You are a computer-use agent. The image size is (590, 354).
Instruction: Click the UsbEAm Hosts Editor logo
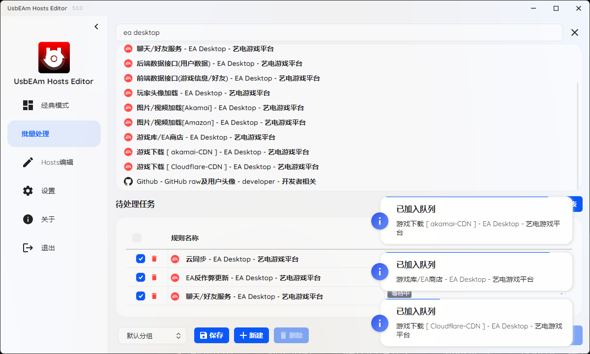point(54,58)
